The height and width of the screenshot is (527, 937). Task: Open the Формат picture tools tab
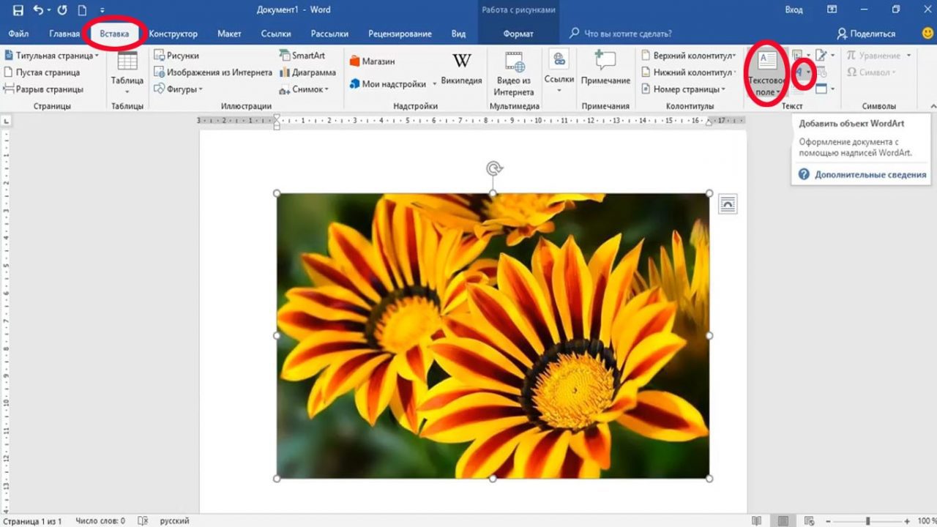coord(518,34)
